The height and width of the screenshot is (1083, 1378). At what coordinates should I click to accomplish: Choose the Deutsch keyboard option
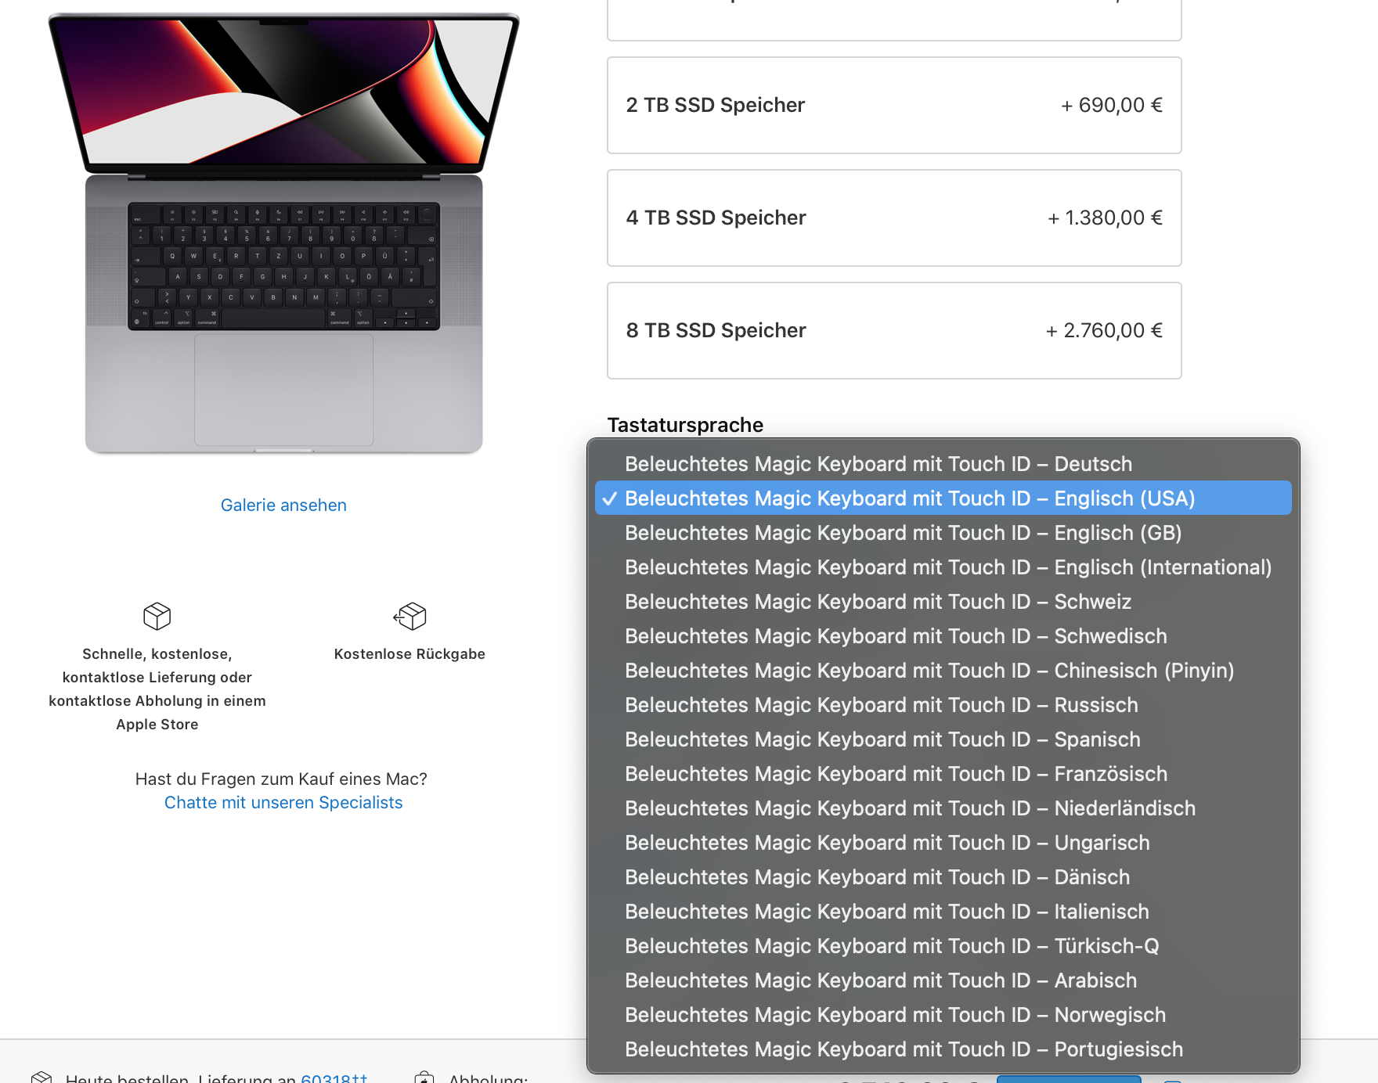point(943,464)
